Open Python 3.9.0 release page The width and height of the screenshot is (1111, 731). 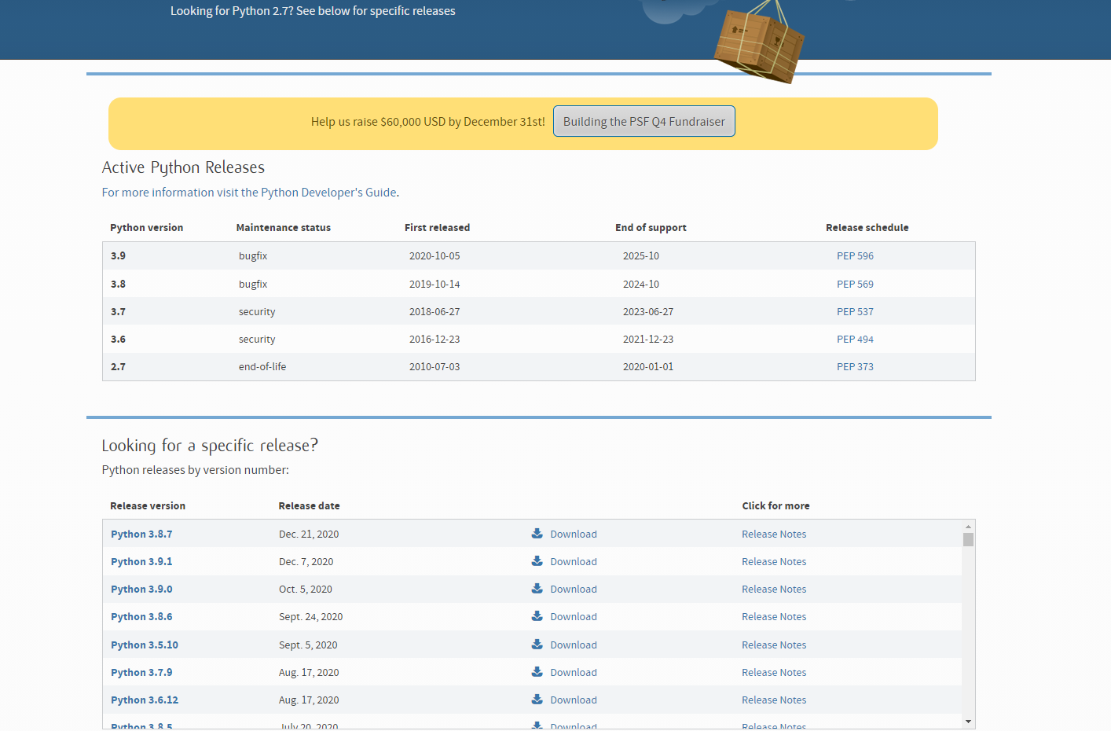point(141,590)
